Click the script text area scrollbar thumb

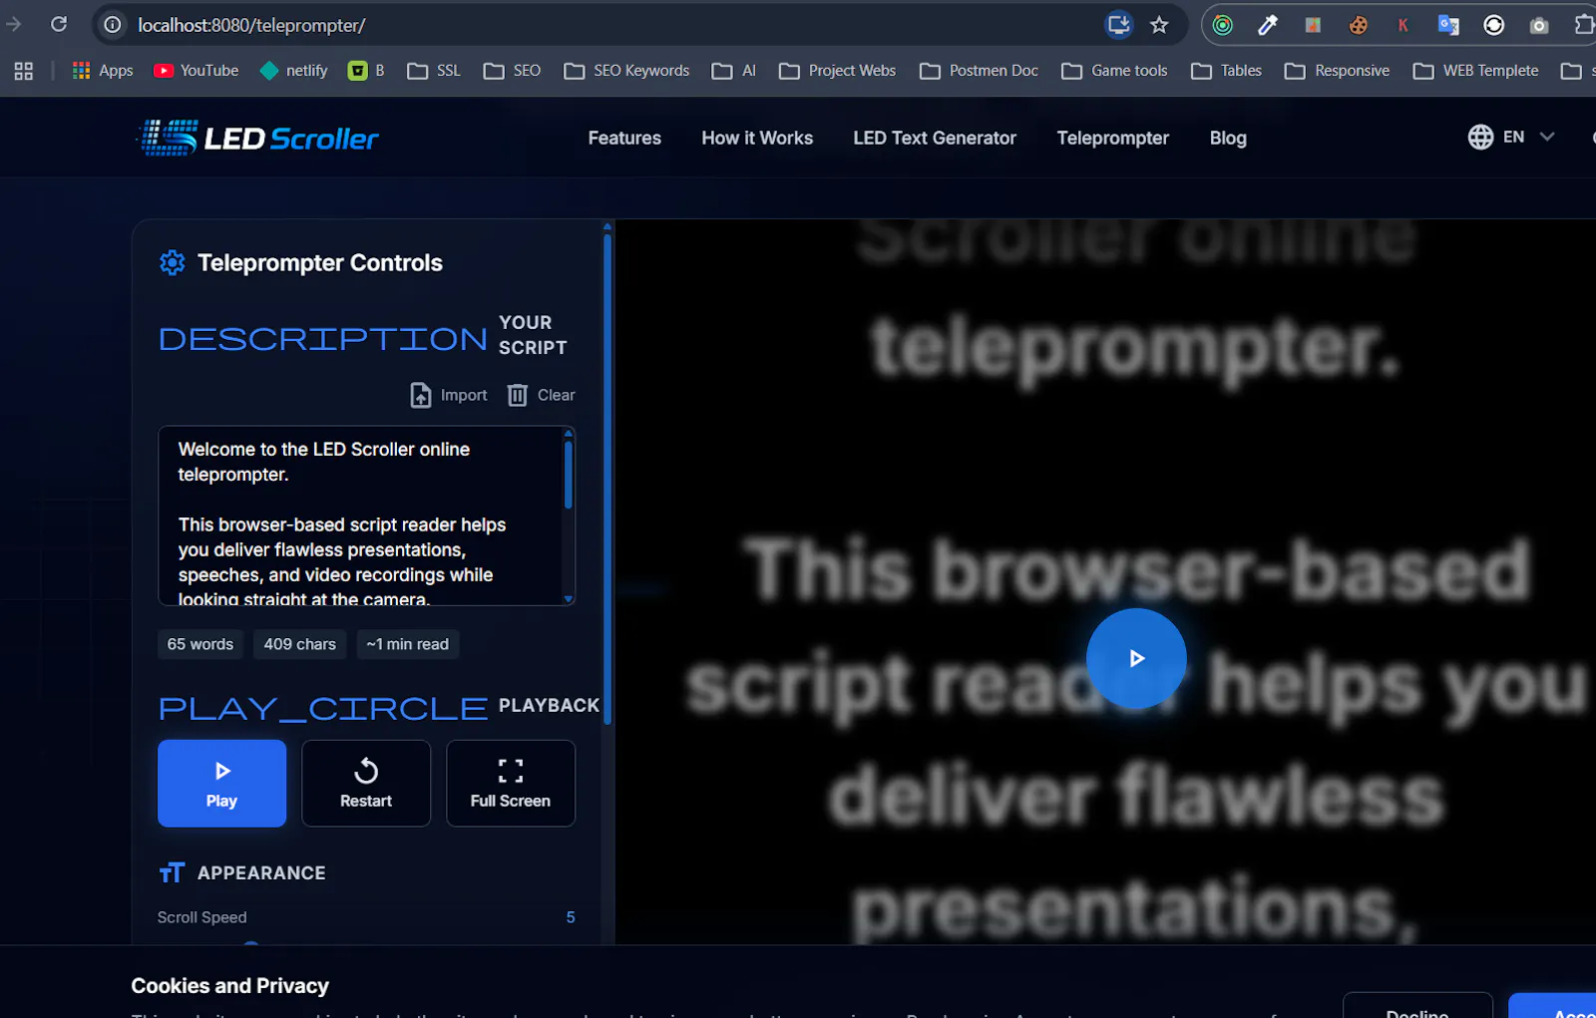(x=569, y=475)
